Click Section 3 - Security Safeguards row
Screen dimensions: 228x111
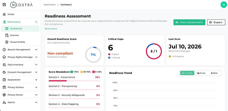[74, 97]
